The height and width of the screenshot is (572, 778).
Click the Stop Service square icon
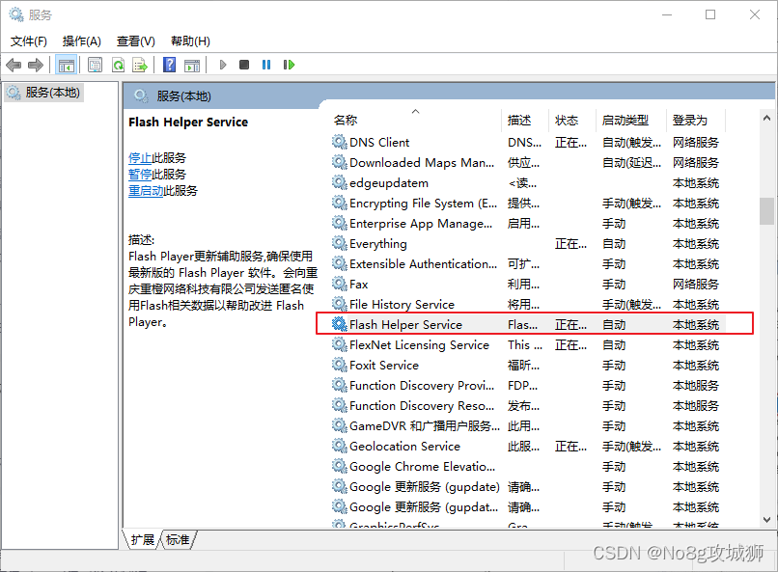[x=244, y=65]
